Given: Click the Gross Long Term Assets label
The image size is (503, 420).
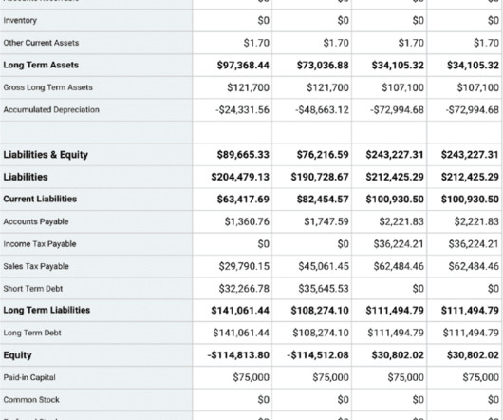Looking at the screenshot, I should [47, 87].
